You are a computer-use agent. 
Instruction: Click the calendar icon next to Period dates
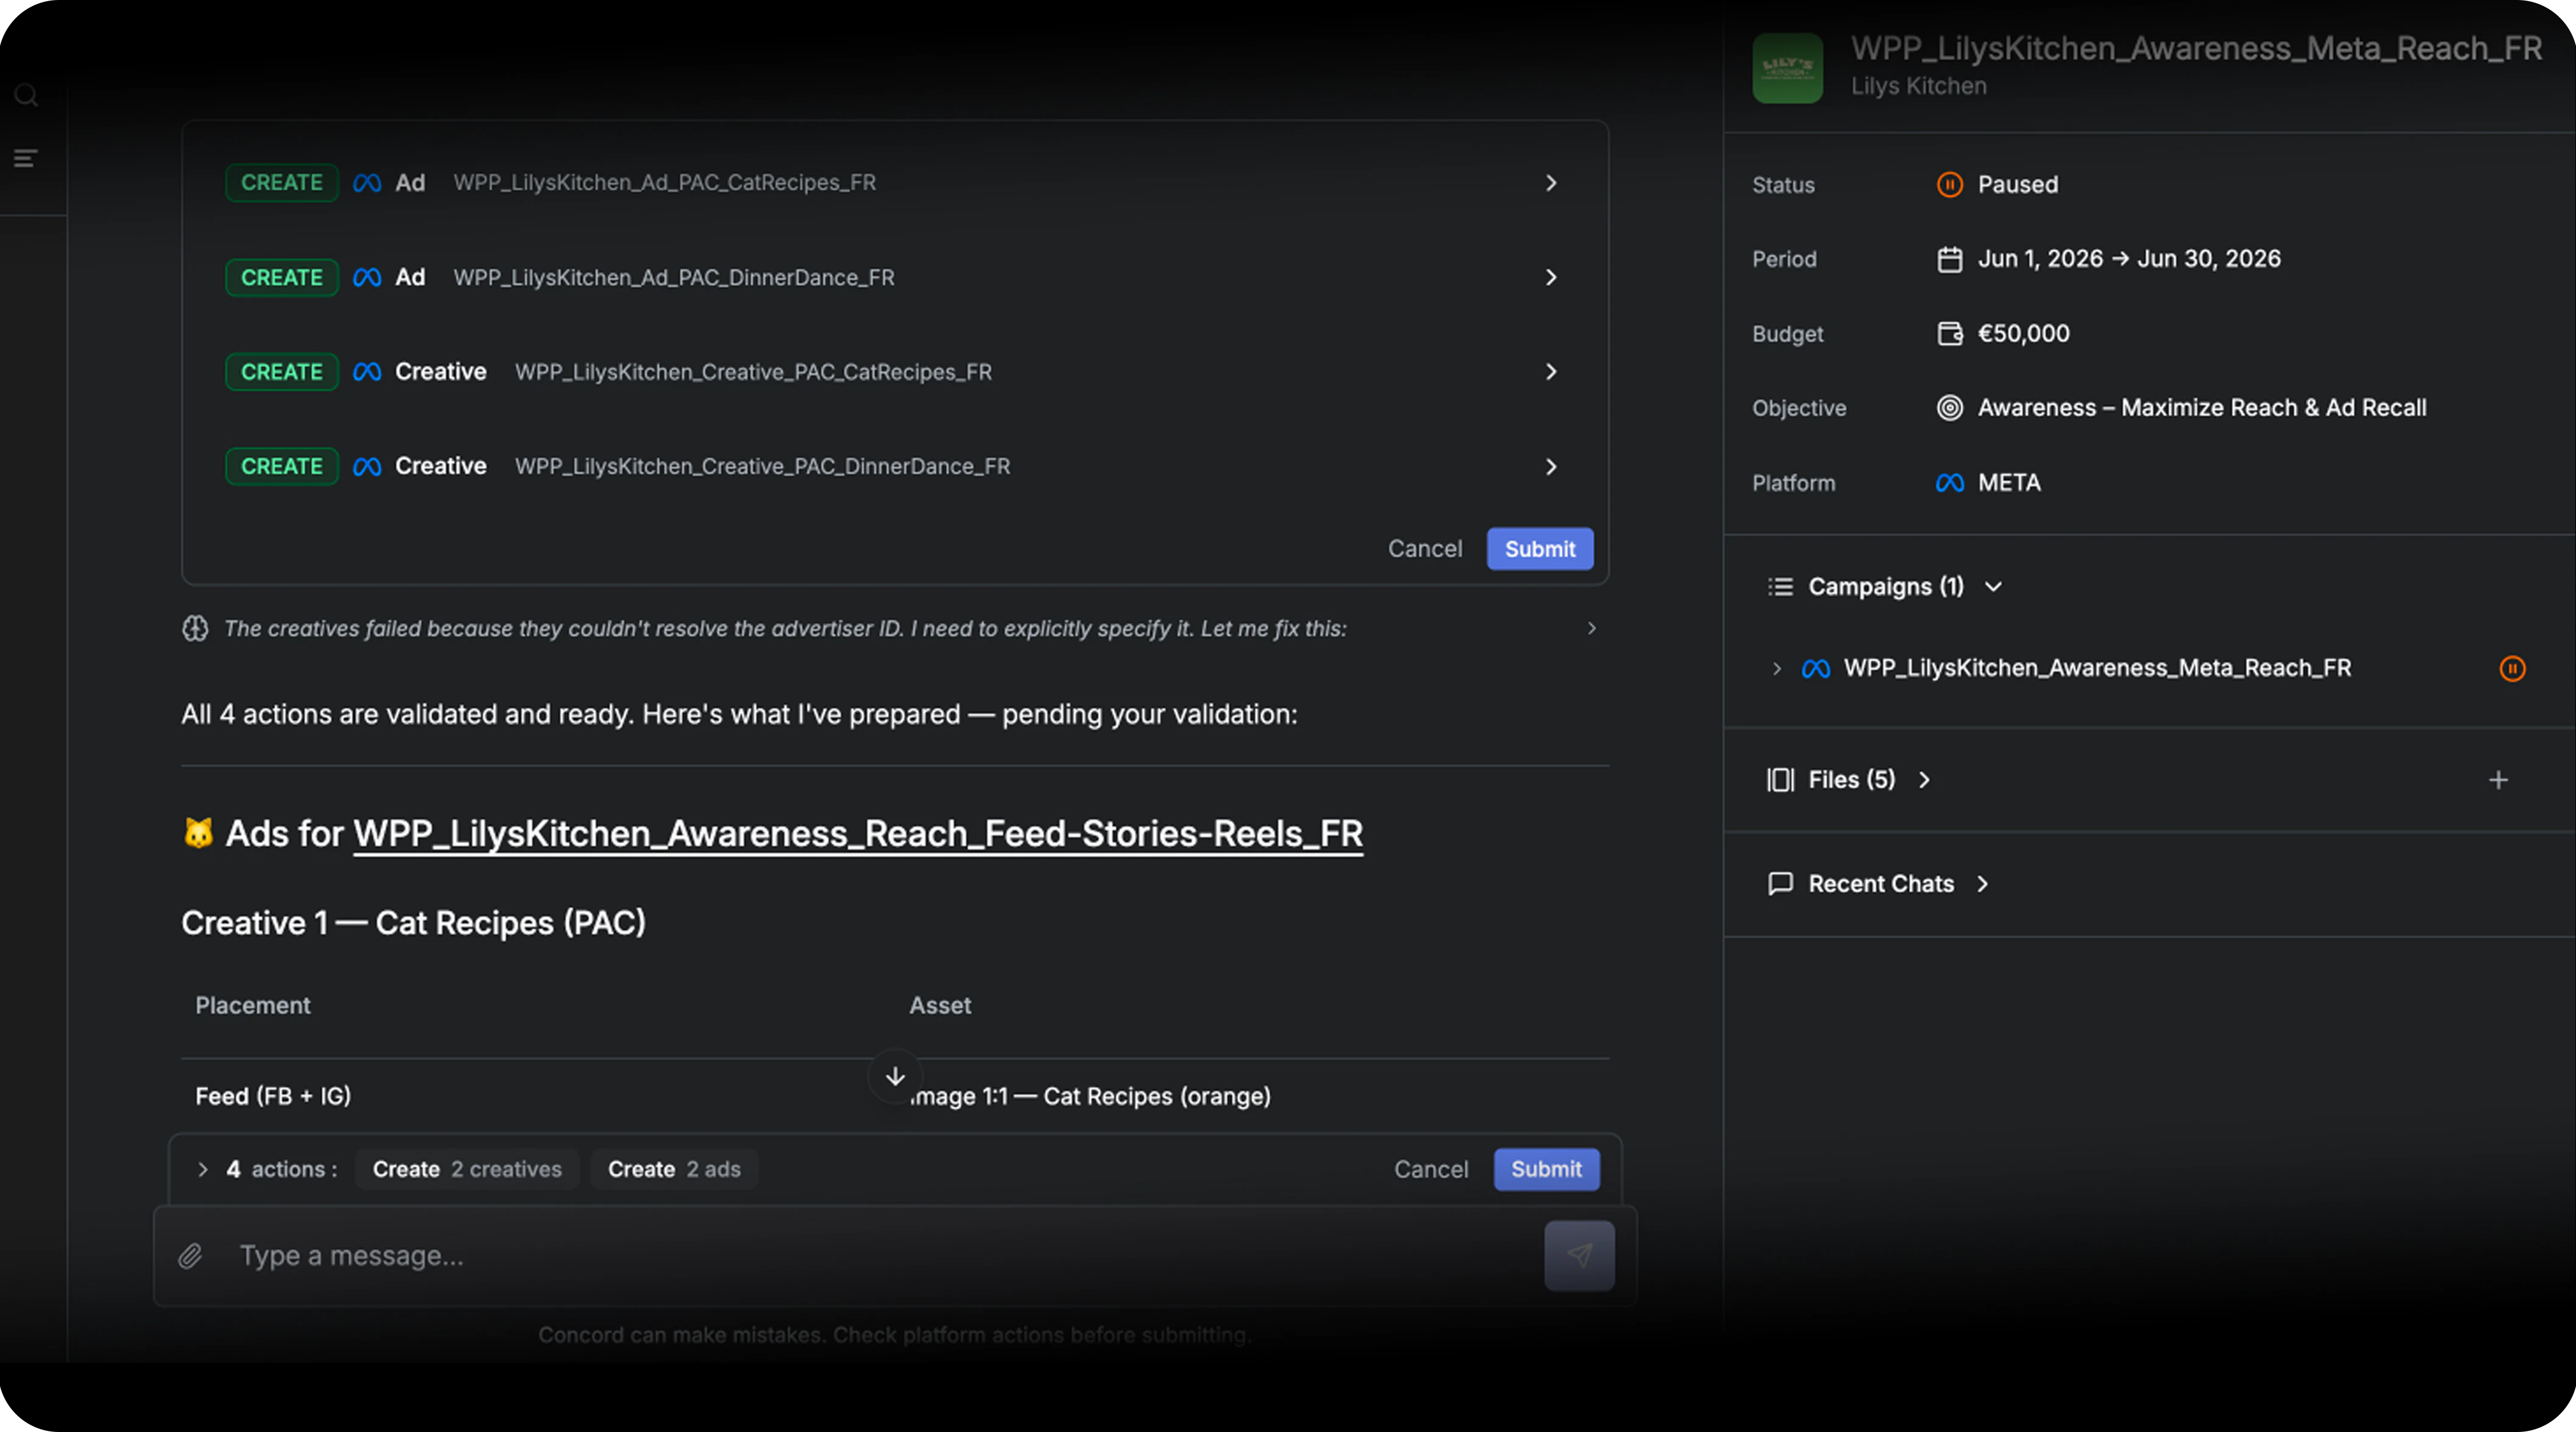tap(1950, 260)
